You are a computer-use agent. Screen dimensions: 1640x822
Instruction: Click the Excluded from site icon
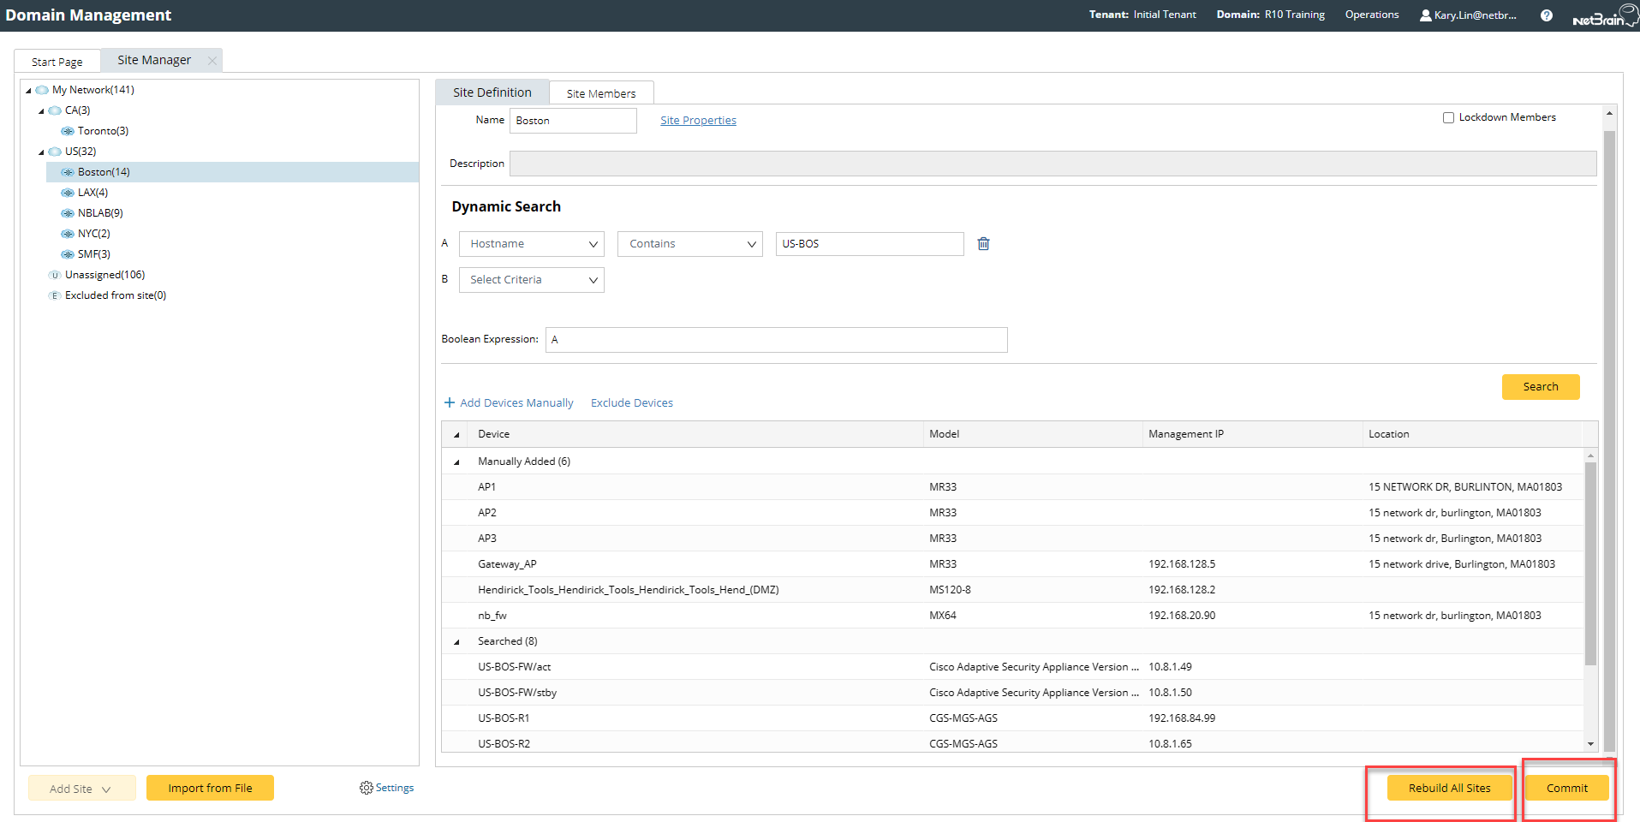click(x=55, y=295)
